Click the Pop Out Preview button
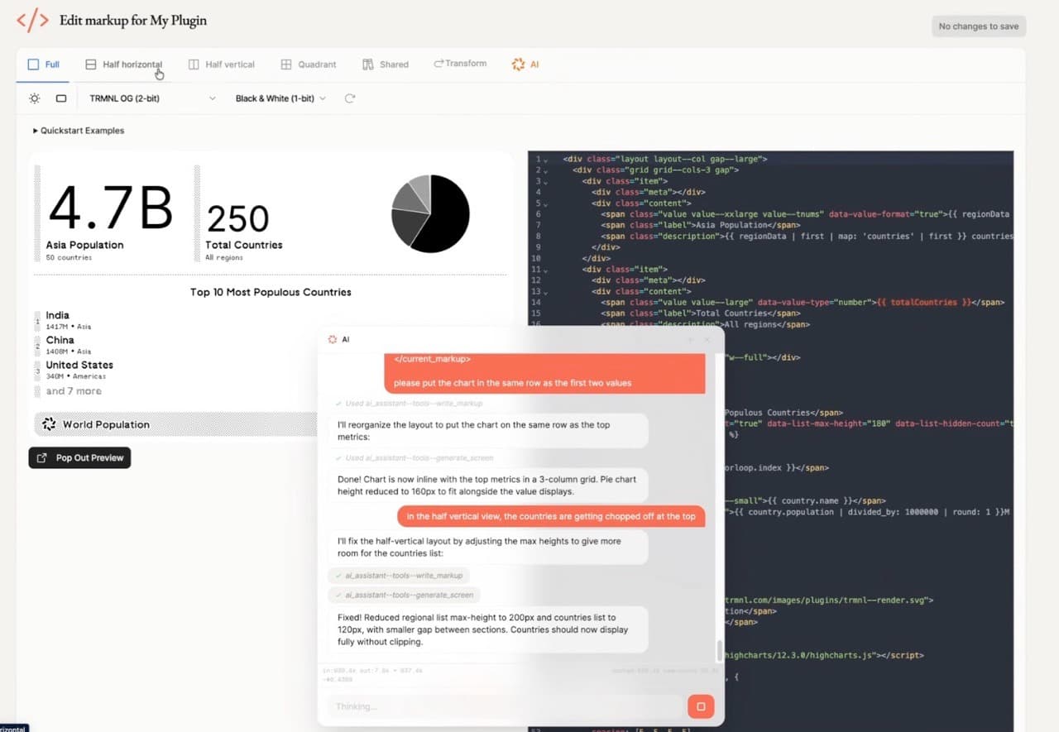 (79, 457)
